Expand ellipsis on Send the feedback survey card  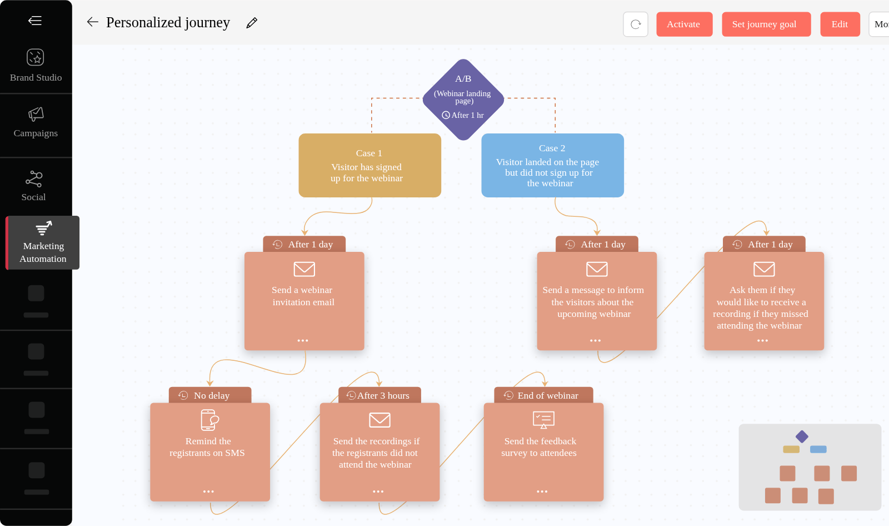coord(542,492)
